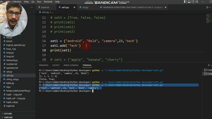Open the Selection menu
This screenshot has width=212, height=119.
tap(17, 2)
